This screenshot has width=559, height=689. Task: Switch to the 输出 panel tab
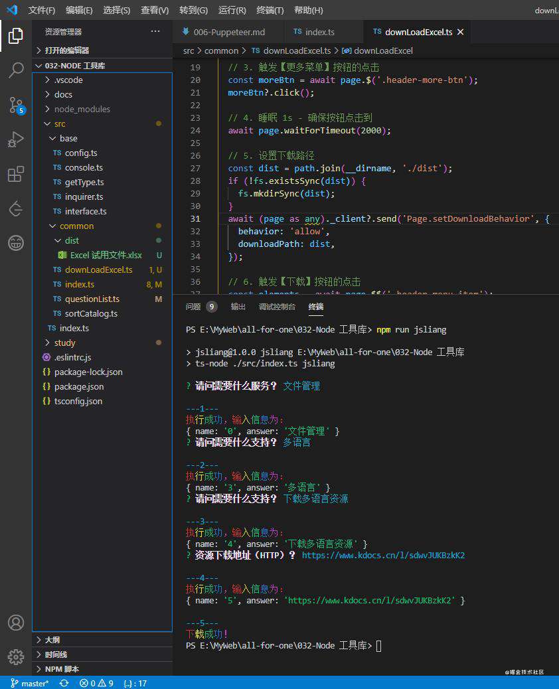(x=238, y=307)
